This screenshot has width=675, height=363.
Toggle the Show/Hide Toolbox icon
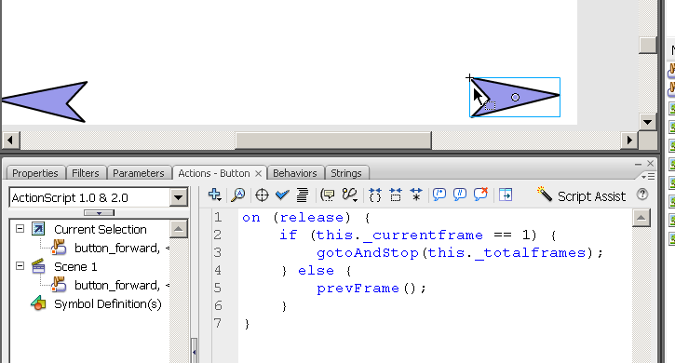(x=506, y=195)
